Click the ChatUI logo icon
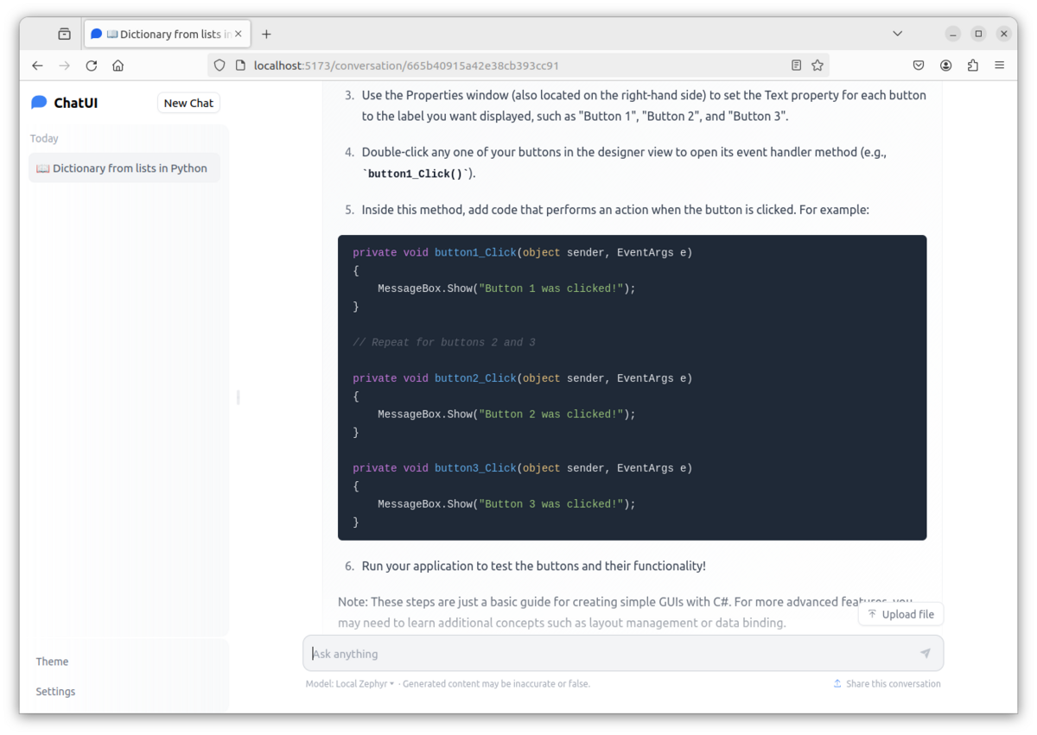 [x=39, y=103]
